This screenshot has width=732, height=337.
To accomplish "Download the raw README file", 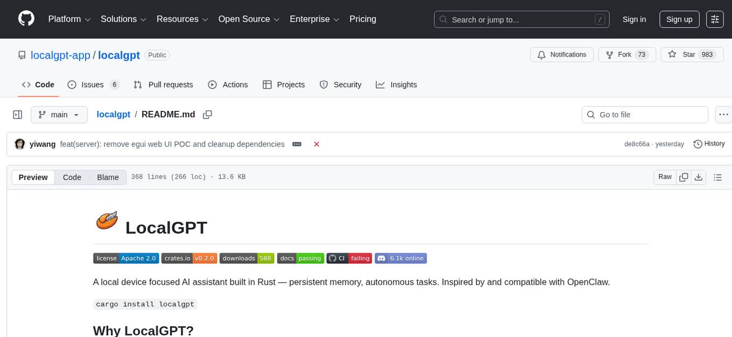I will [x=699, y=177].
